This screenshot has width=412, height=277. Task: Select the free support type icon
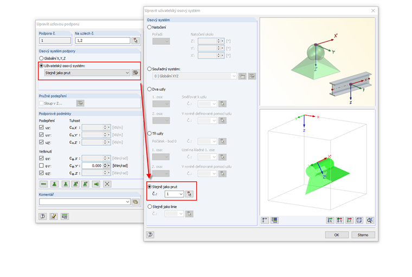(x=43, y=184)
